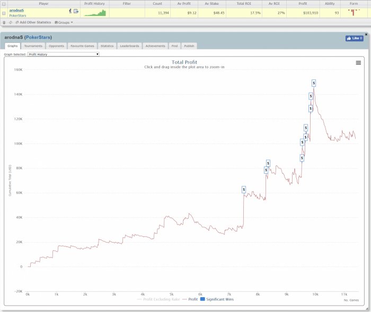
Task: Click the Form bar chart icon
Action: [x=353, y=12]
